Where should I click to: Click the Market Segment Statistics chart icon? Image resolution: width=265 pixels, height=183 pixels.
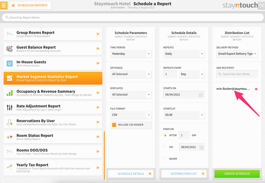[10, 78]
